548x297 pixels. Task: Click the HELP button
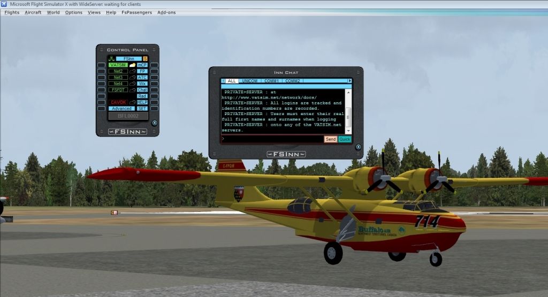[x=142, y=102]
